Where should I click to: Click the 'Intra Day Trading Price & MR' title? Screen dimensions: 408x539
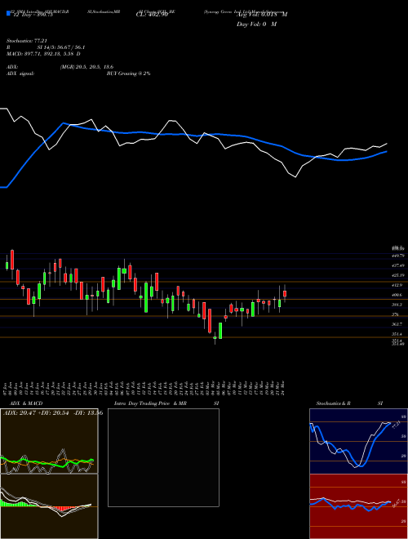150,403
